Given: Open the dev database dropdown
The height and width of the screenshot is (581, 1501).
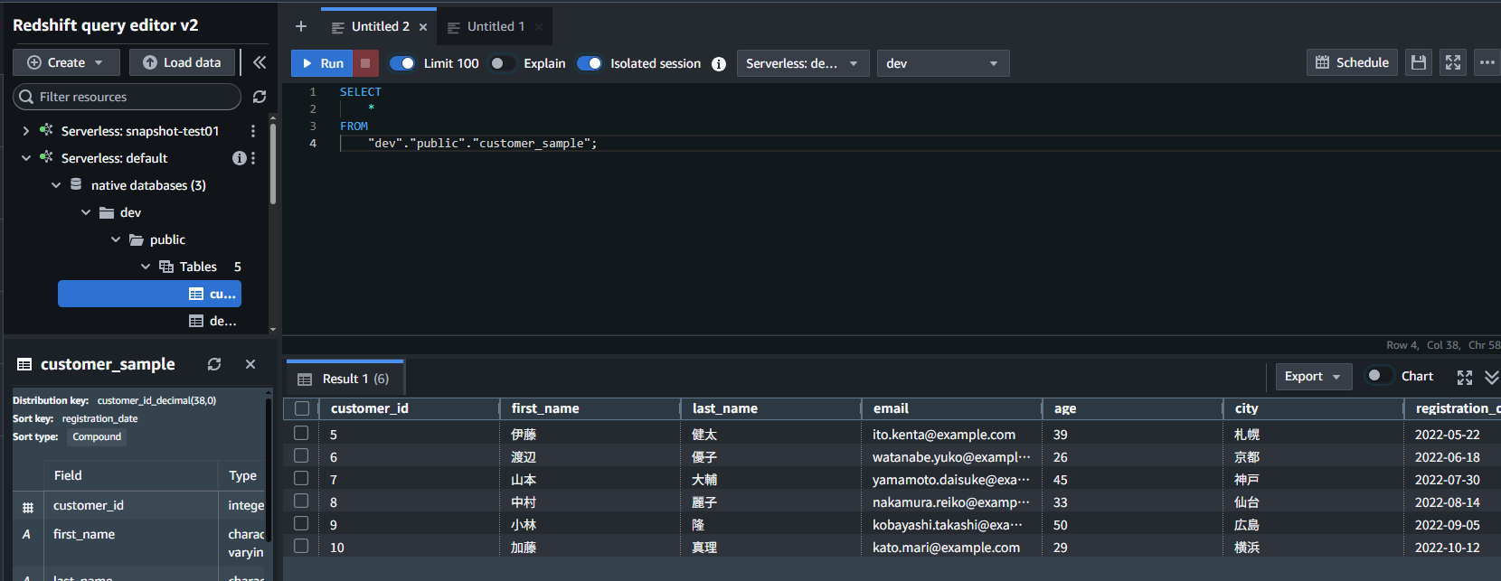Looking at the screenshot, I should [943, 63].
